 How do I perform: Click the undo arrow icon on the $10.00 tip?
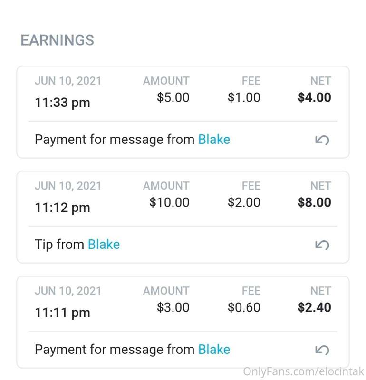pyautogui.click(x=322, y=245)
